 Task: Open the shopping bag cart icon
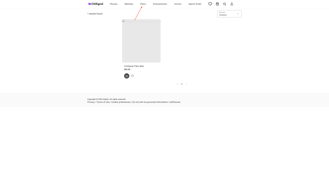pos(218,4)
